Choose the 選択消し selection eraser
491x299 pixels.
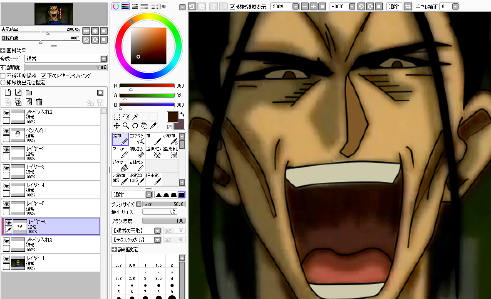click(x=170, y=152)
